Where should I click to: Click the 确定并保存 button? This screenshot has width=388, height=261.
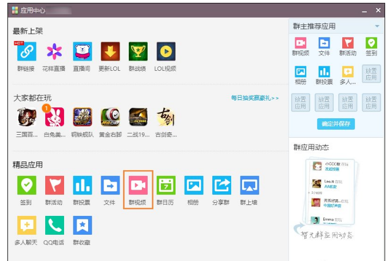pyautogui.click(x=336, y=124)
